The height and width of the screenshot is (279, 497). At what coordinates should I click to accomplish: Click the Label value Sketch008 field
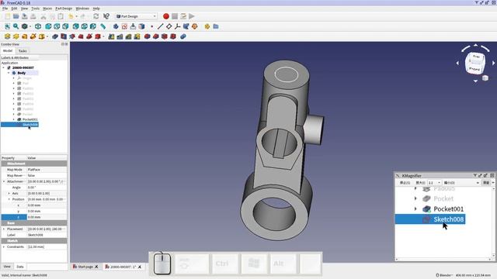coord(47,235)
